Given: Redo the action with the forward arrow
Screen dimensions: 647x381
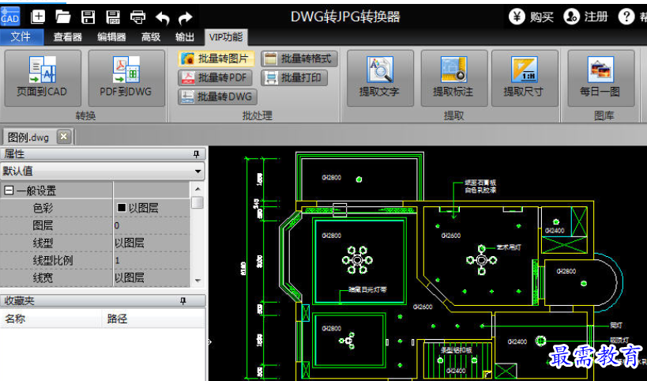Looking at the screenshot, I should point(186,17).
